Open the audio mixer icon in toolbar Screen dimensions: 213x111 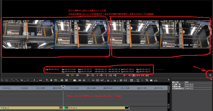67,80
